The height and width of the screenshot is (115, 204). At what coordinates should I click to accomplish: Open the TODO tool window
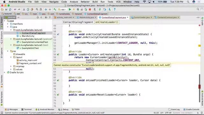pos(76,109)
